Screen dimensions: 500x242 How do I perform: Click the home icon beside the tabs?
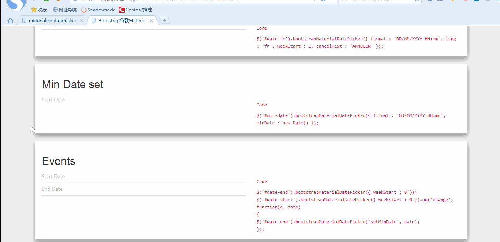point(10,21)
